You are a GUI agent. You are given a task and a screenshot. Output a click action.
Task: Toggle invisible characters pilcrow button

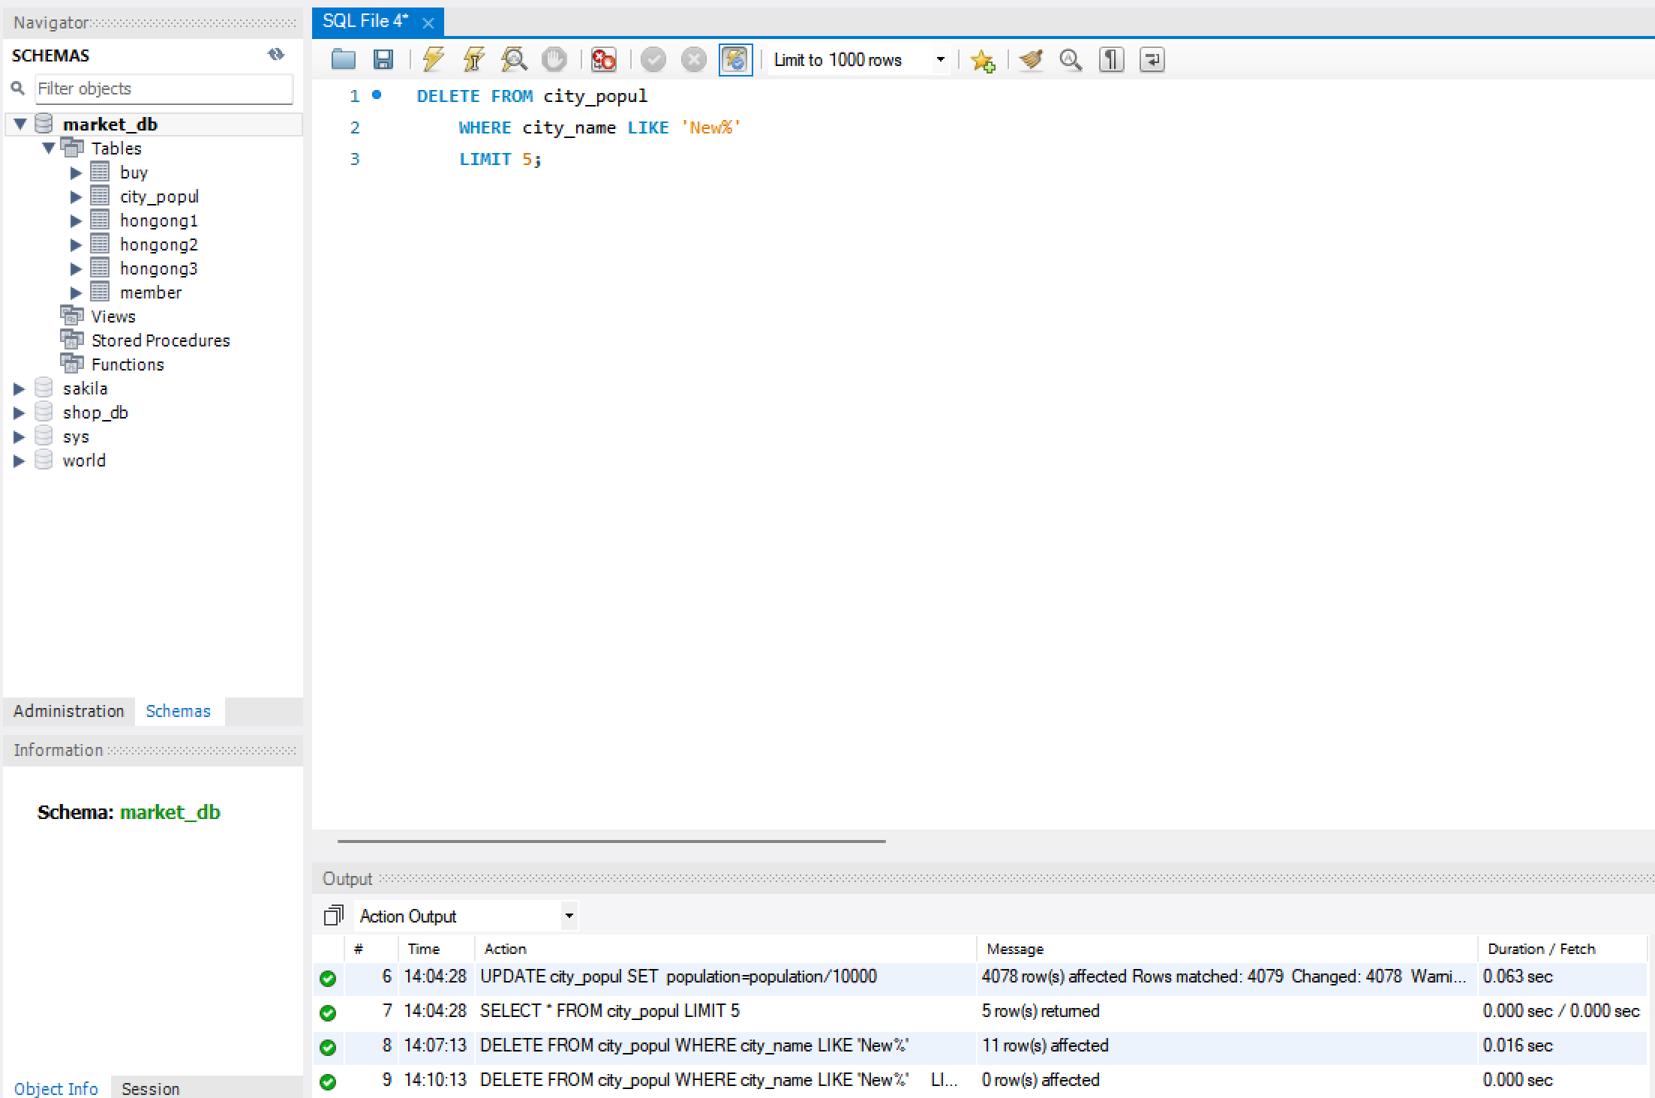tap(1111, 59)
